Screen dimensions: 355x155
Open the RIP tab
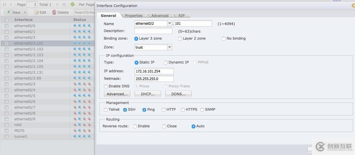pos(181,15)
